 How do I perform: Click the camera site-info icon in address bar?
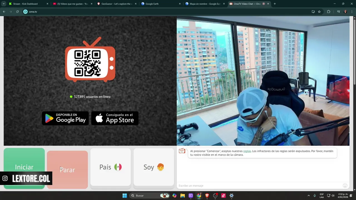[x=25, y=12]
